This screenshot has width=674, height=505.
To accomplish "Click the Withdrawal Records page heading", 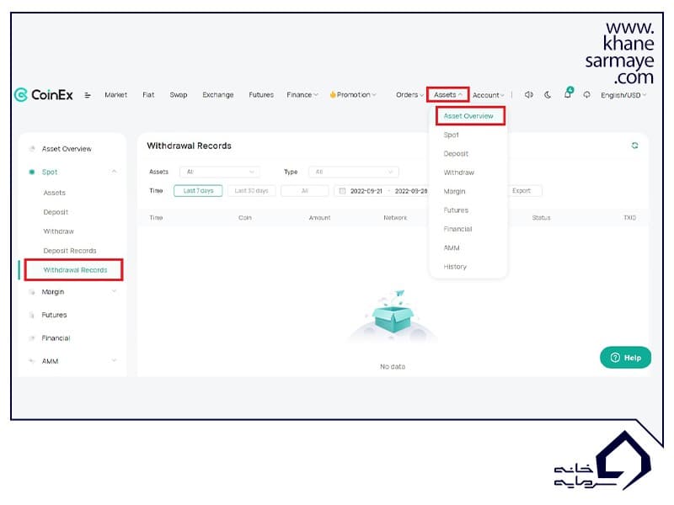I will pos(189,146).
